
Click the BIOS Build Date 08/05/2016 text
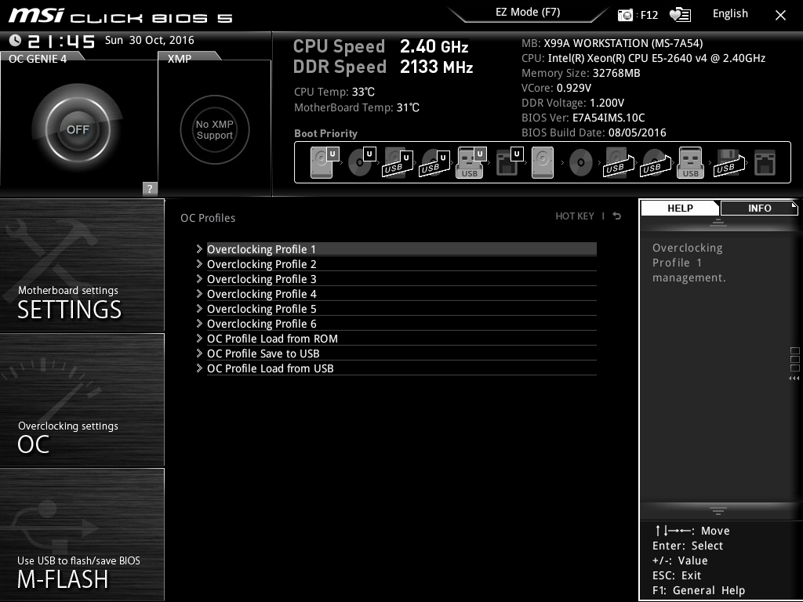[594, 132]
